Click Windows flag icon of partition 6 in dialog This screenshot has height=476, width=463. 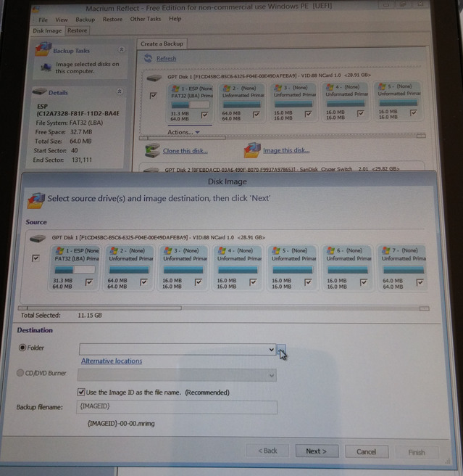(331, 251)
